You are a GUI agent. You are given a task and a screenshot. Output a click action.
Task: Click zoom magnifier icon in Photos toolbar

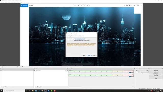(75, 5)
